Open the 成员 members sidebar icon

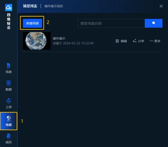9,136
